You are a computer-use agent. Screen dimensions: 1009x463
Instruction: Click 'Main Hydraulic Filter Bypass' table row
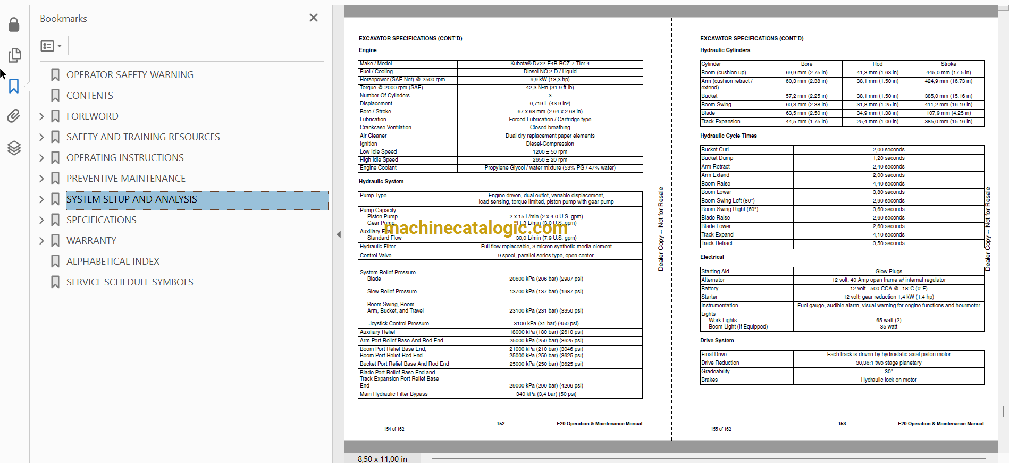501,394
